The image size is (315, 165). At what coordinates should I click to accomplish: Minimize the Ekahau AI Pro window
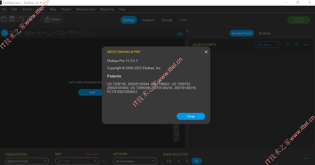tap(286, 3)
